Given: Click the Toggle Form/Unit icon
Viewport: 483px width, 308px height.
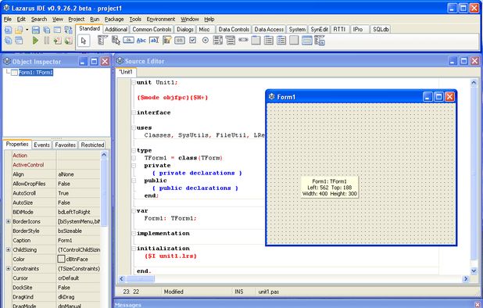Looking at the screenshot, I should (x=68, y=30).
